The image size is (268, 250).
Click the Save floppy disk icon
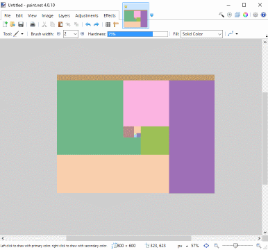21,24
